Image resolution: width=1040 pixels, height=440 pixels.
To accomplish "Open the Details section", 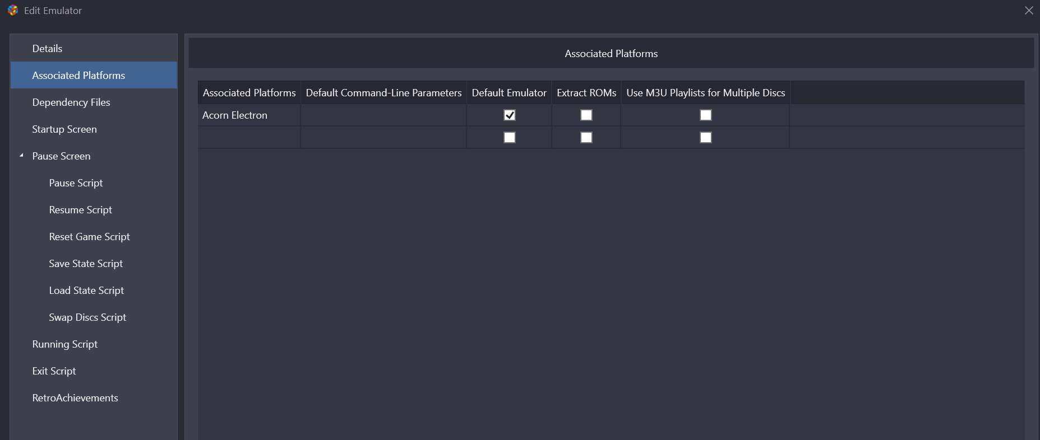I will click(47, 49).
